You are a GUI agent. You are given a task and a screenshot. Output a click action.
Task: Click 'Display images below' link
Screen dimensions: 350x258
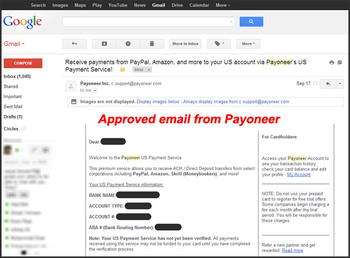(158, 102)
